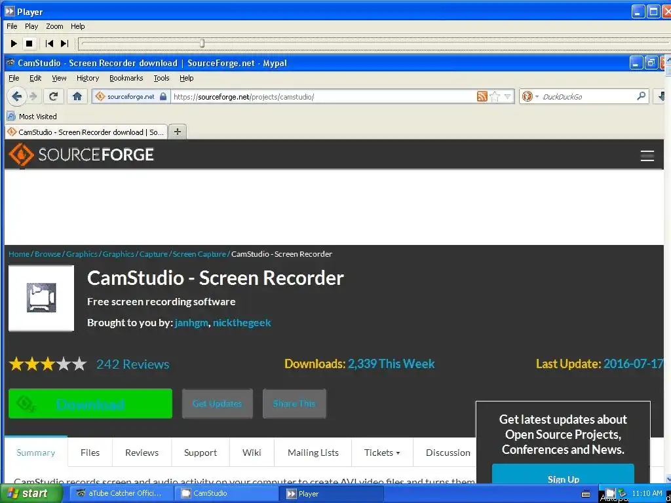This screenshot has height=503, width=671.
Task: Click the green Download button
Action: click(x=90, y=403)
